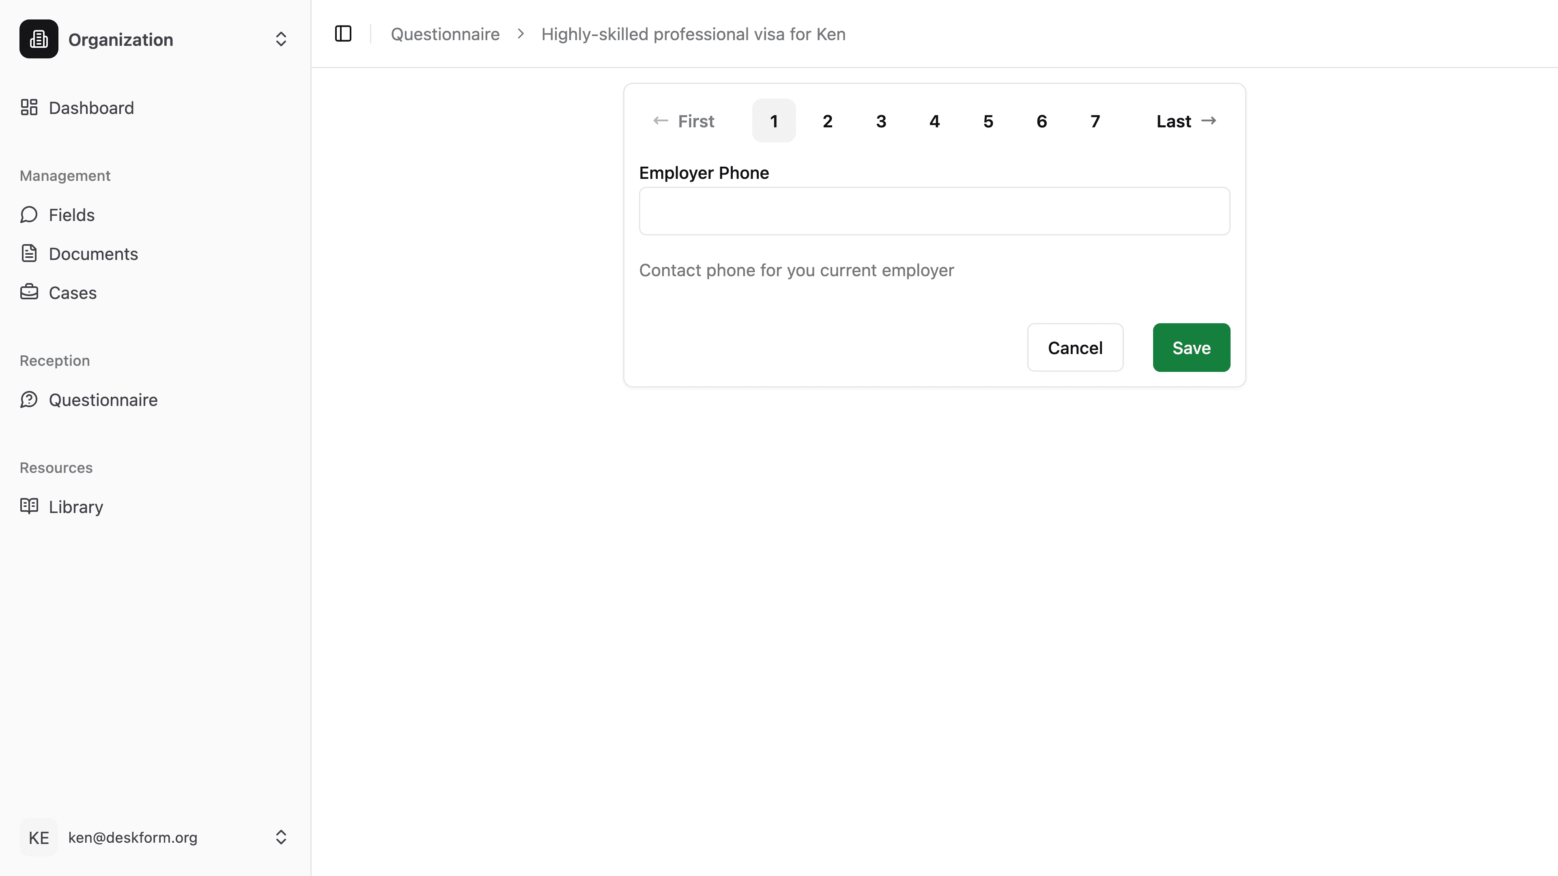
Task: Click the Cases briefcase icon
Action: click(x=30, y=292)
